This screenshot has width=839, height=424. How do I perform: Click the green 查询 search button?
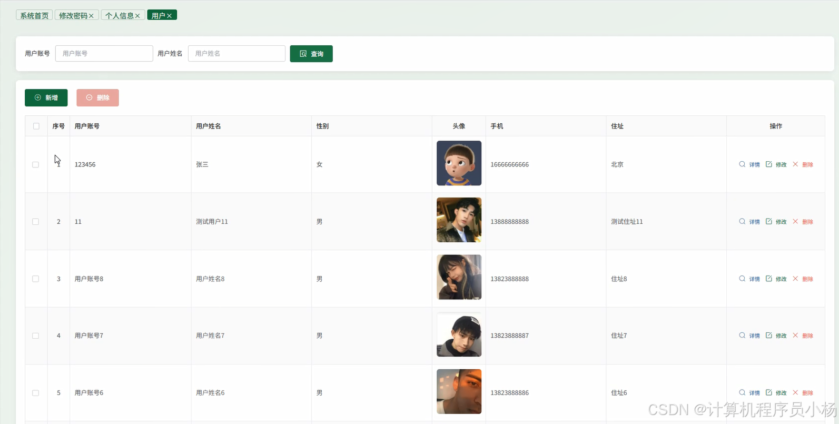tap(311, 54)
